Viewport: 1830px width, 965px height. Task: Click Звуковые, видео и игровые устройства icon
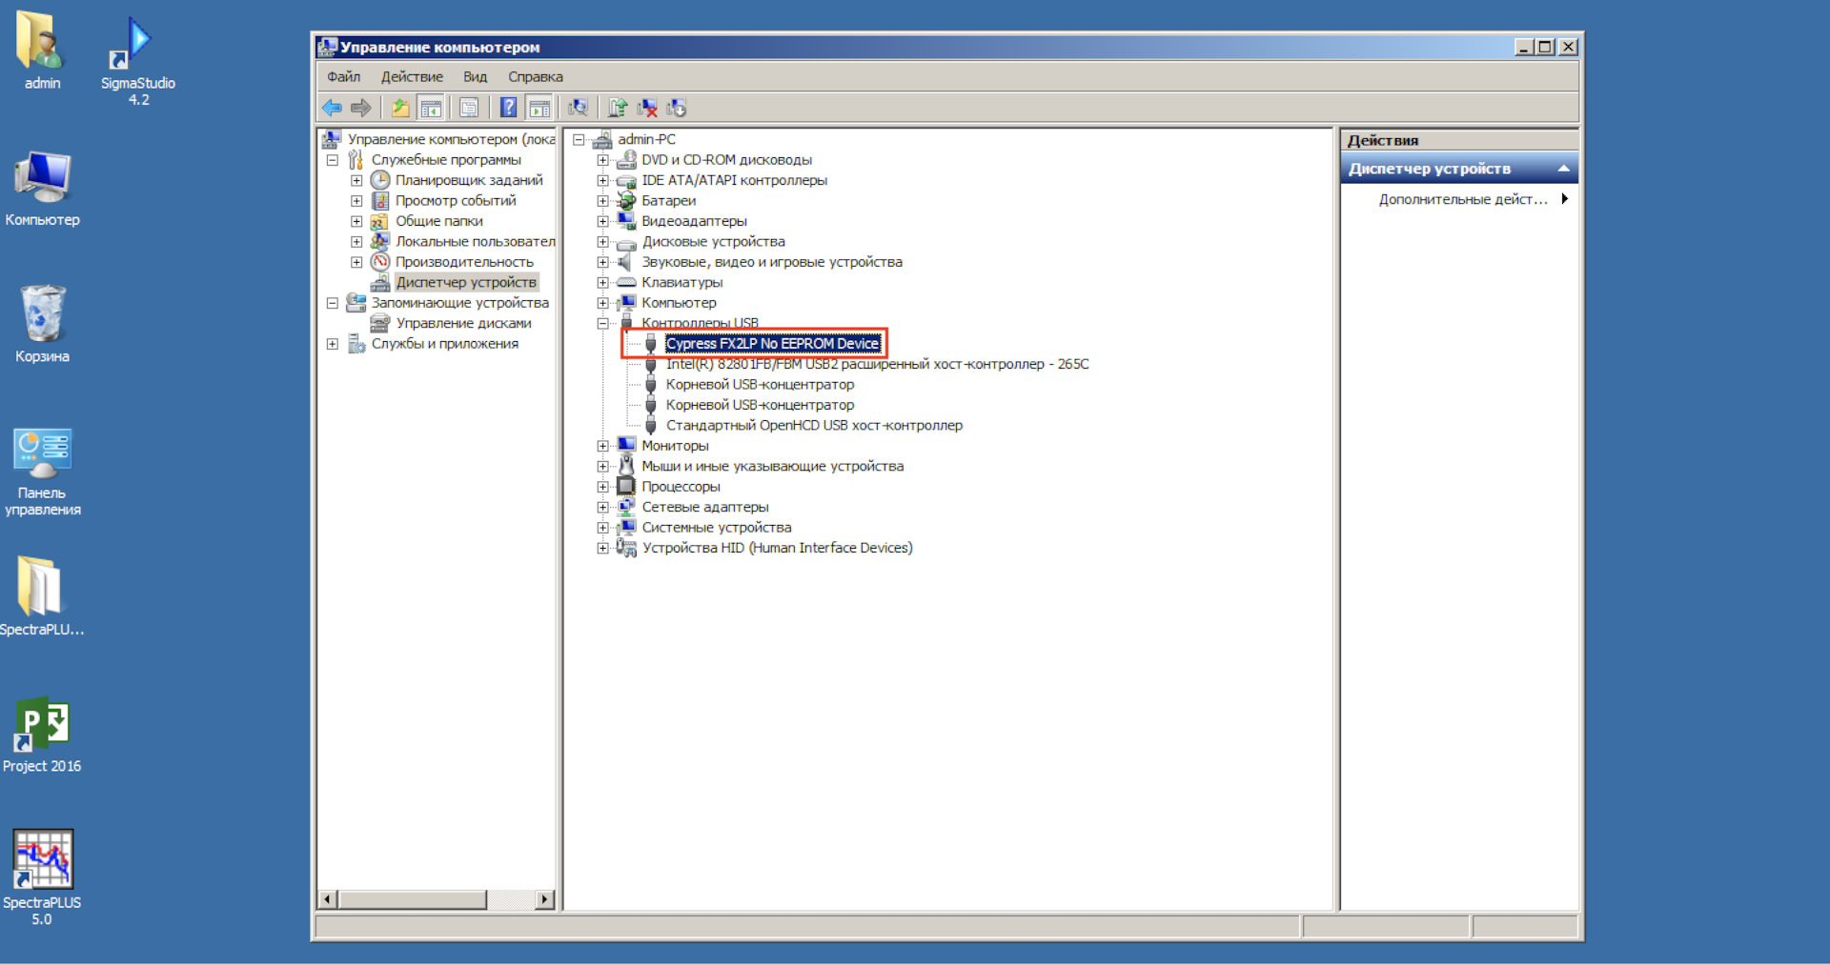coord(626,262)
